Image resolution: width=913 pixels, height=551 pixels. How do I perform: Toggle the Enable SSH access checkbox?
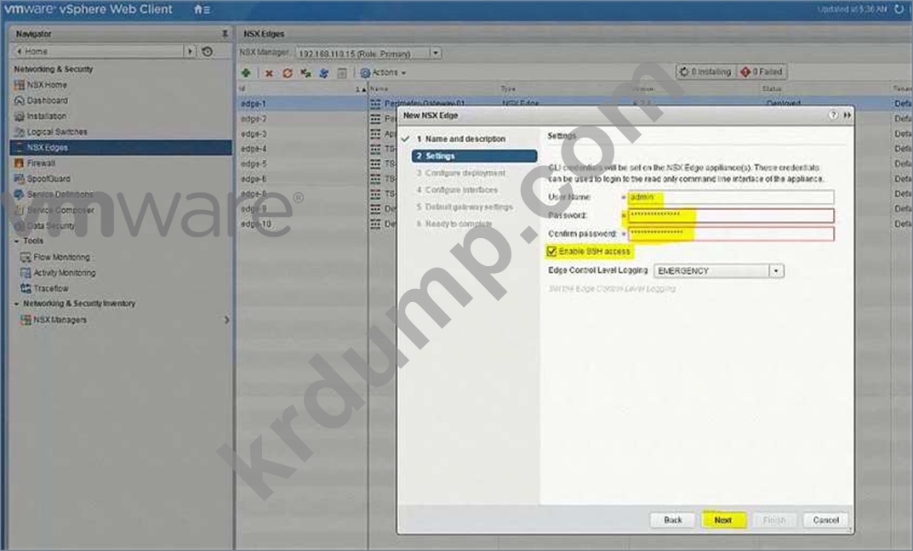(x=552, y=252)
